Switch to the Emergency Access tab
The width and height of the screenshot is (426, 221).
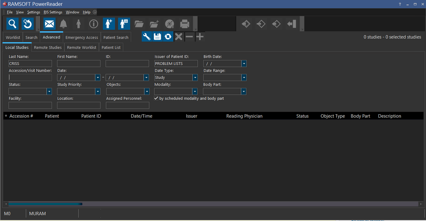point(82,37)
